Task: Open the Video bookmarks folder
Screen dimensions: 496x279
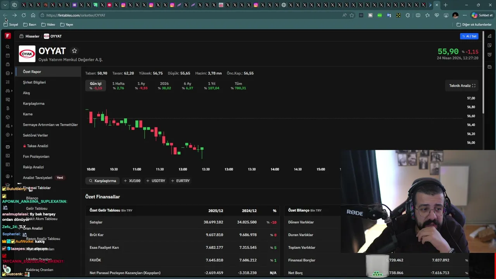Action: click(x=48, y=24)
